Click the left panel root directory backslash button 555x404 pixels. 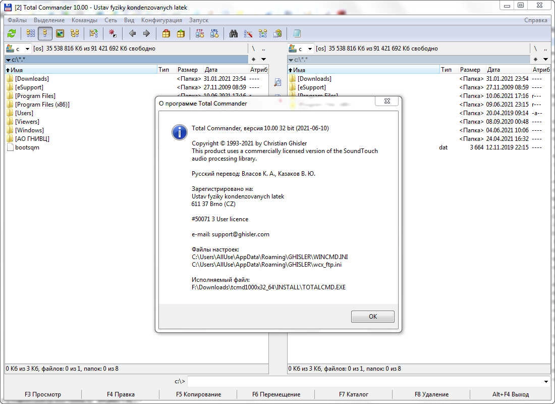point(253,48)
